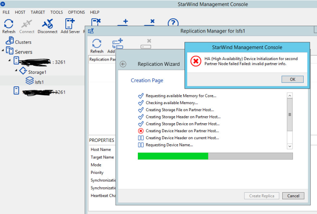Click the first server icon under Servers
The image size is (317, 214).
click(16, 61)
